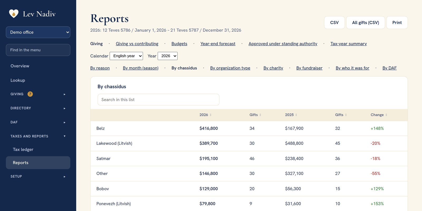Click the Giving badge showing 7
The width and height of the screenshot is (422, 211).
(30, 94)
